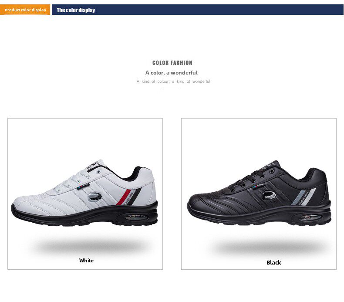Screen dimensions: 344x302
Task: Select the white sneaker image
Action: tap(84, 193)
